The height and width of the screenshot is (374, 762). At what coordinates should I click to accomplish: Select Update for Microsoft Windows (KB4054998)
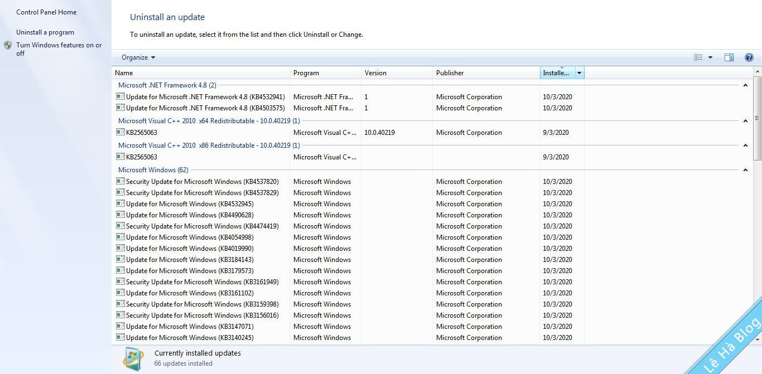(x=190, y=237)
